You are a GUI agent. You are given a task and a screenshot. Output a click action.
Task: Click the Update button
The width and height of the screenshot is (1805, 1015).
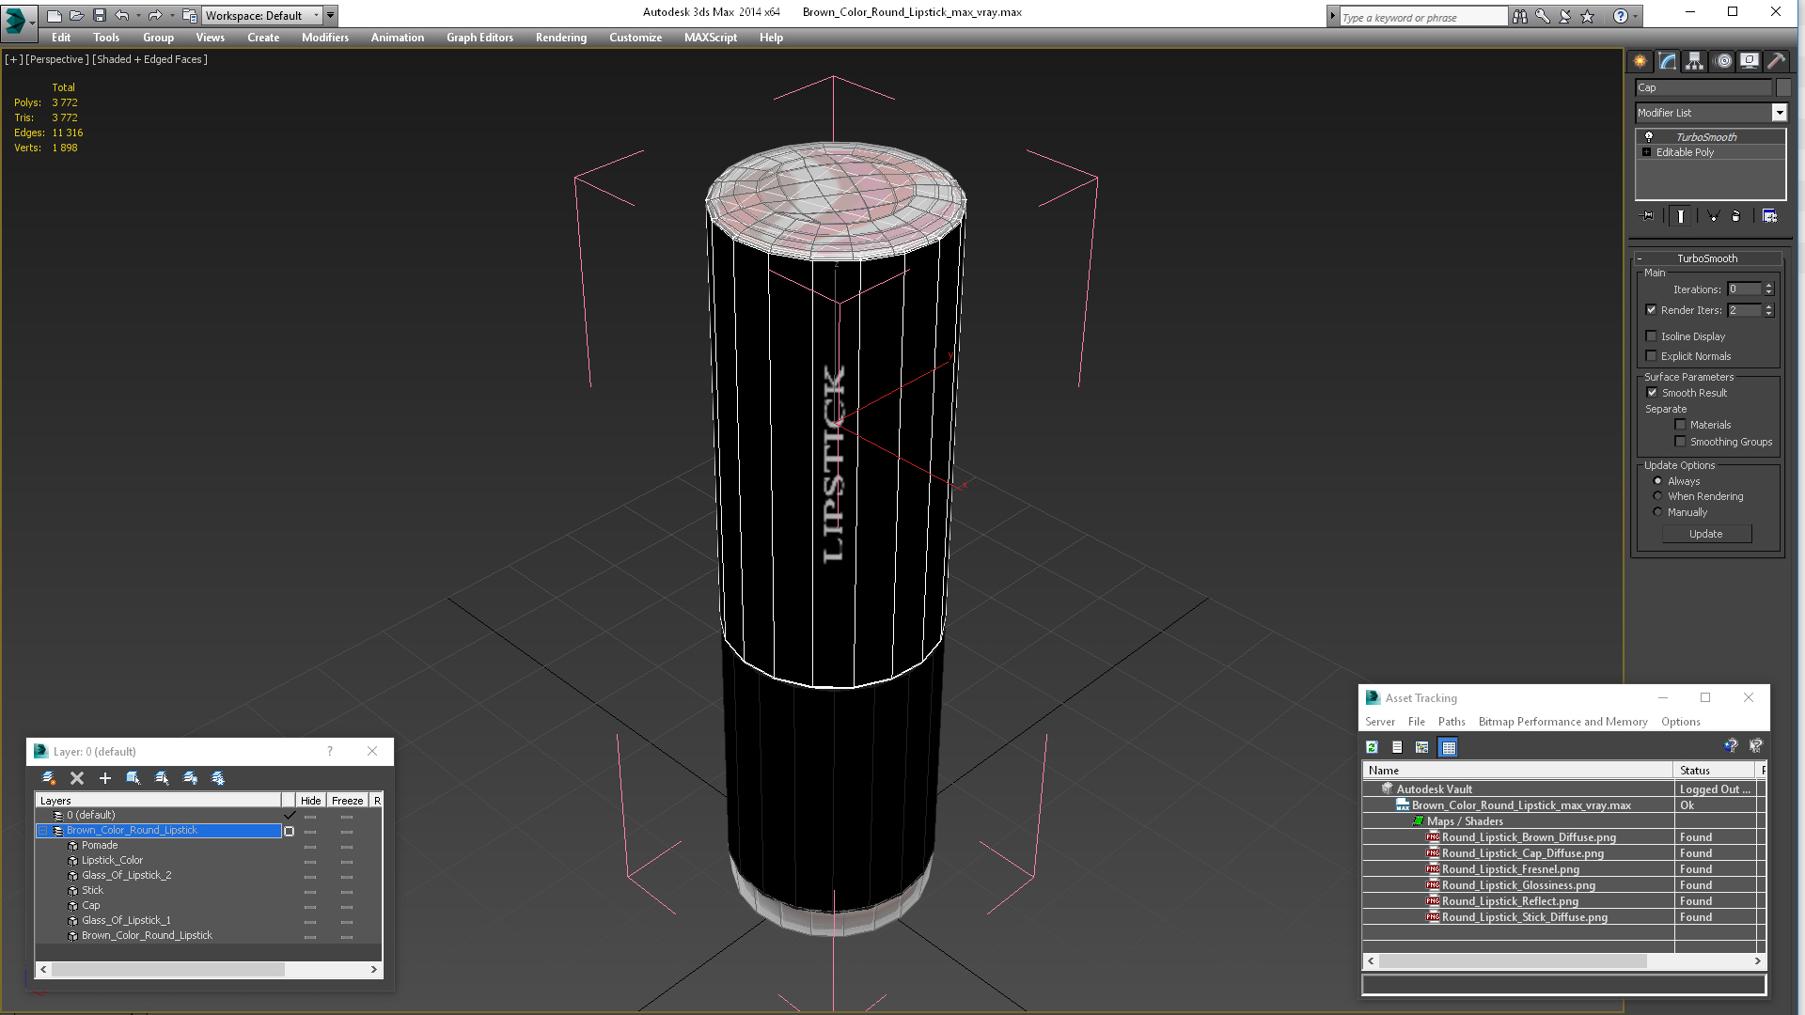tap(1705, 534)
